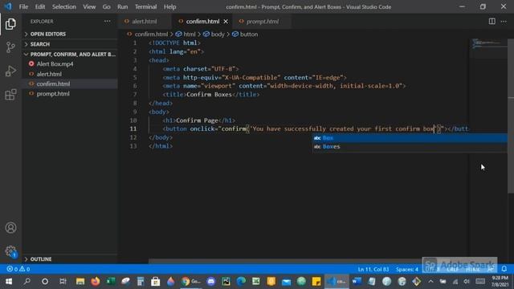Open editor More Actions ellipsis
This screenshot has height=289, width=514.
(x=504, y=22)
